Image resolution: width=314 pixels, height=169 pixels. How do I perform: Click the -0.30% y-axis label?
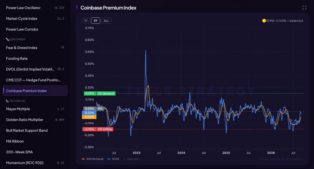pos(89,147)
